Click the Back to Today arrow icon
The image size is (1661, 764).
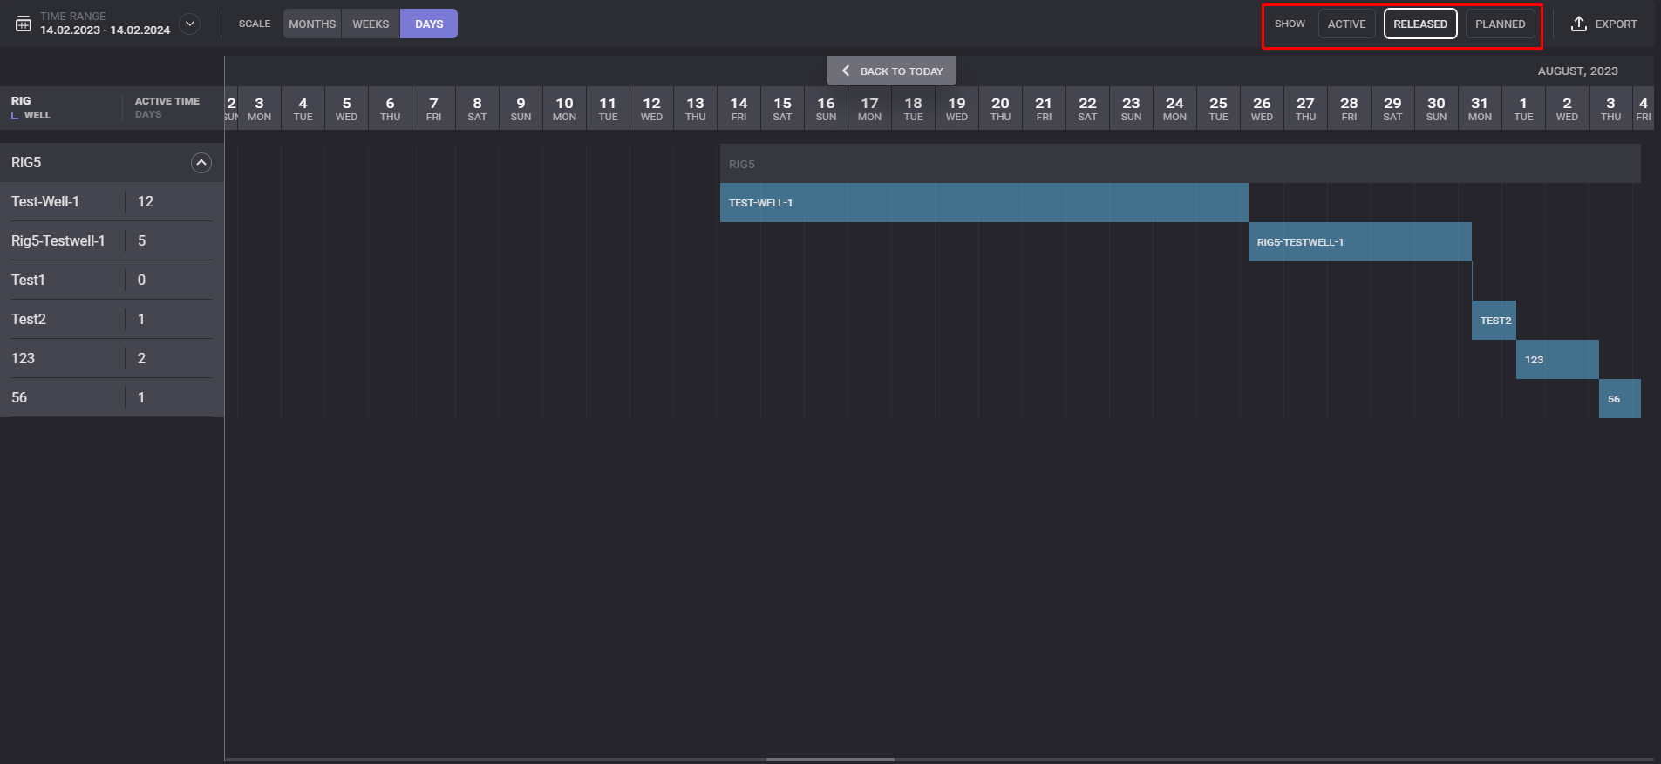tap(845, 71)
